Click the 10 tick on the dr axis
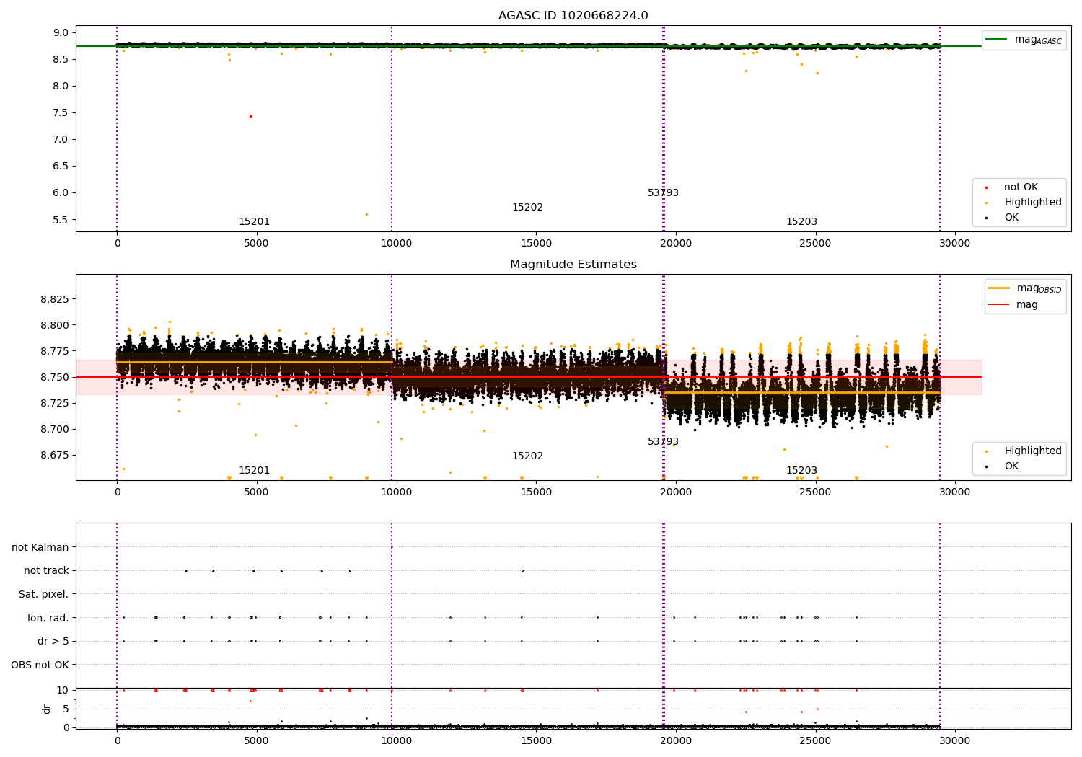Viewport: 1082px width, 757px height. 63,691
